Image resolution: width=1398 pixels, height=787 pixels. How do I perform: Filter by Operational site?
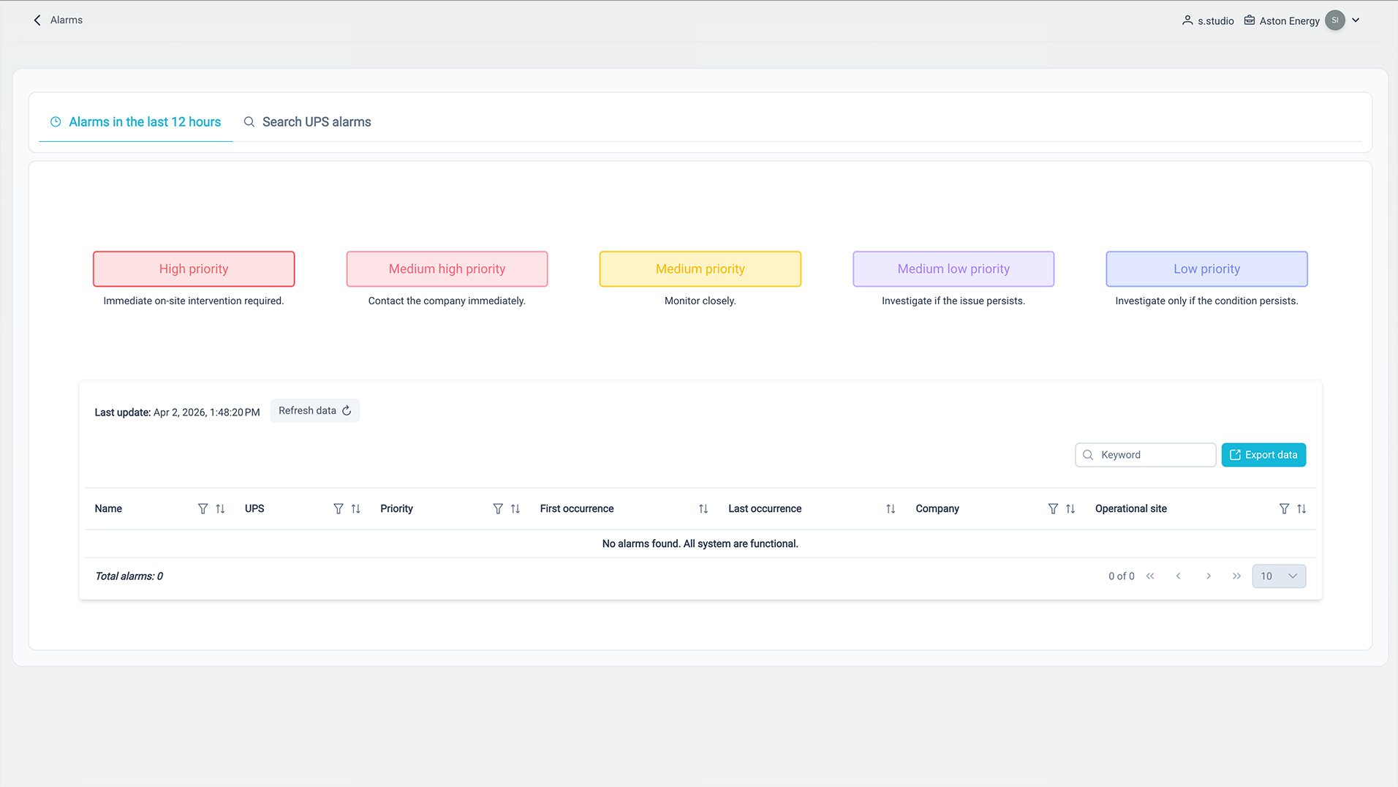point(1284,509)
